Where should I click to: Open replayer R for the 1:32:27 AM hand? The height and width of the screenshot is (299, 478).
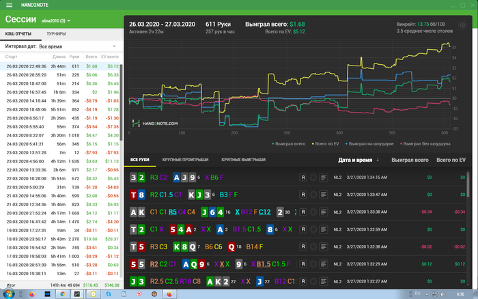(303, 281)
